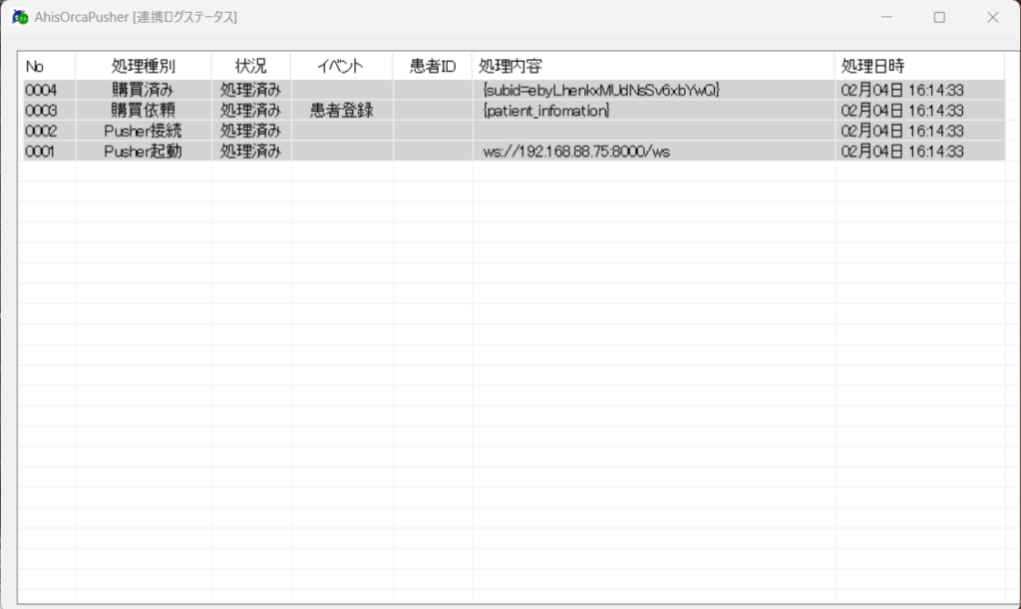Click the 状況 column header
The image size is (1021, 609).
coord(250,67)
